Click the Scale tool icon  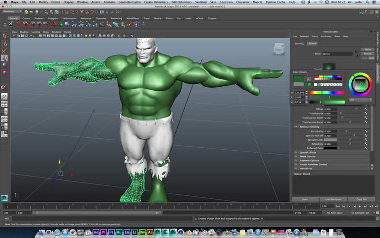coord(4,72)
